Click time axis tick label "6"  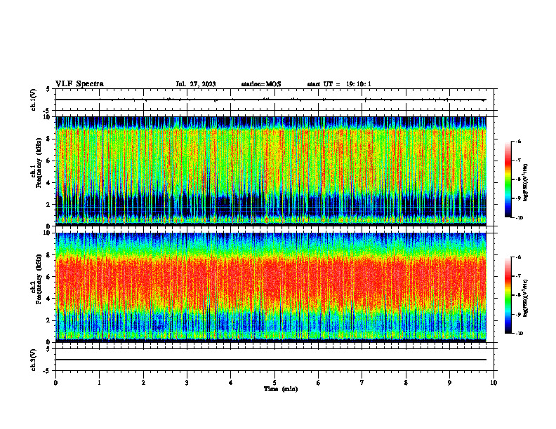pyautogui.click(x=319, y=383)
